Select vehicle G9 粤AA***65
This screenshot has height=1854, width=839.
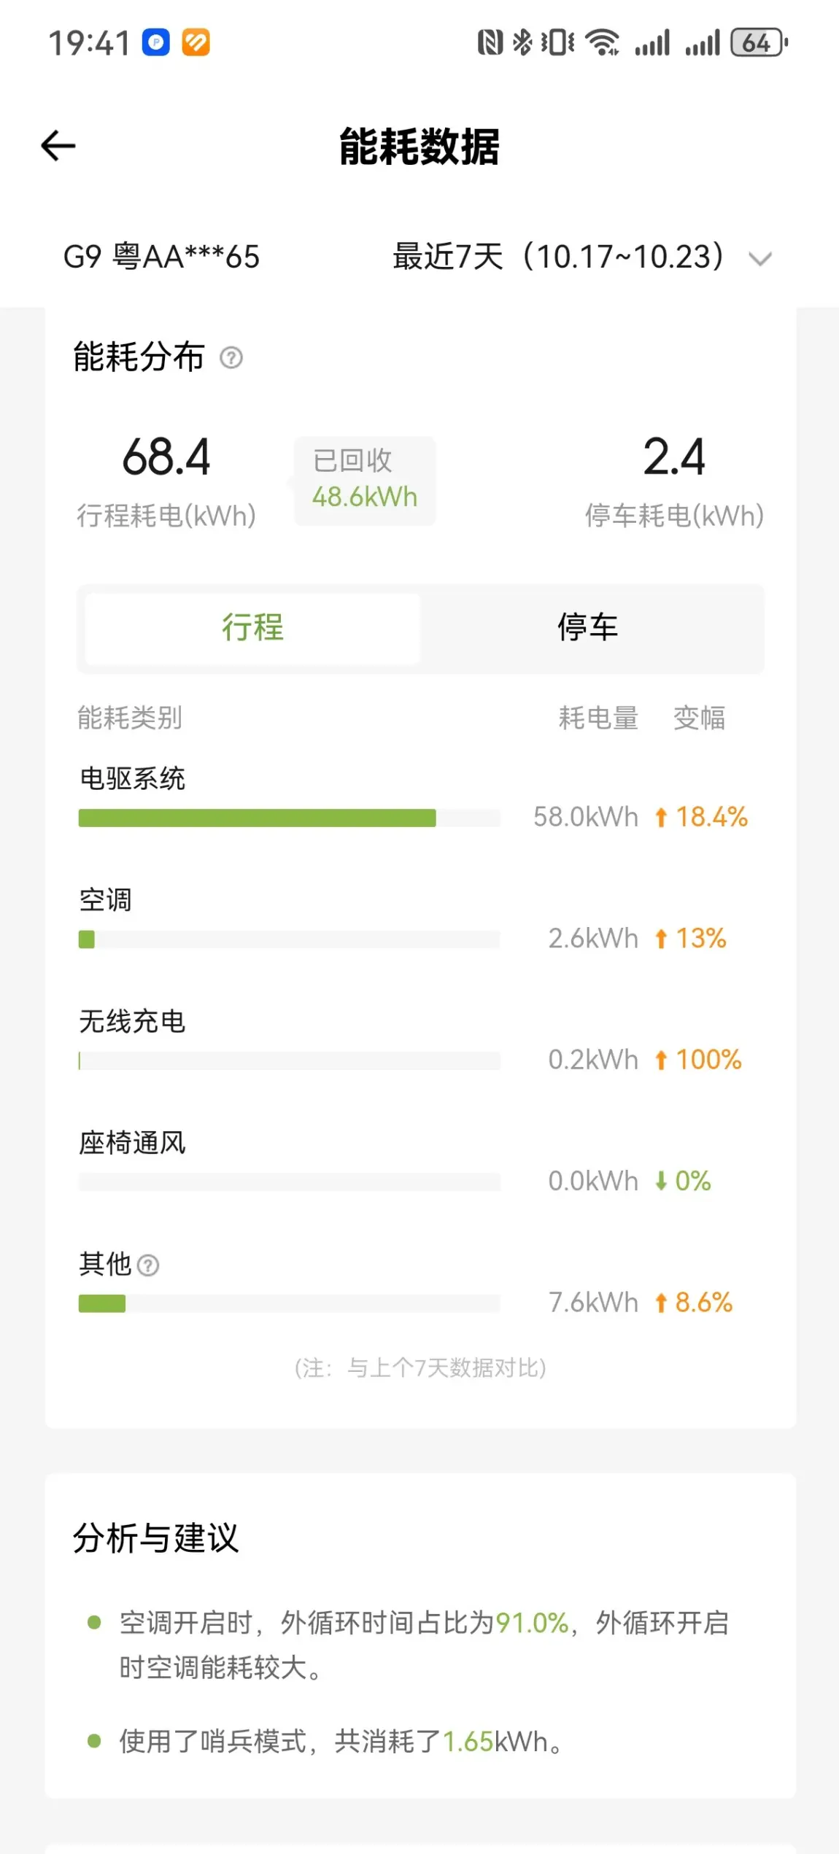[x=161, y=257]
